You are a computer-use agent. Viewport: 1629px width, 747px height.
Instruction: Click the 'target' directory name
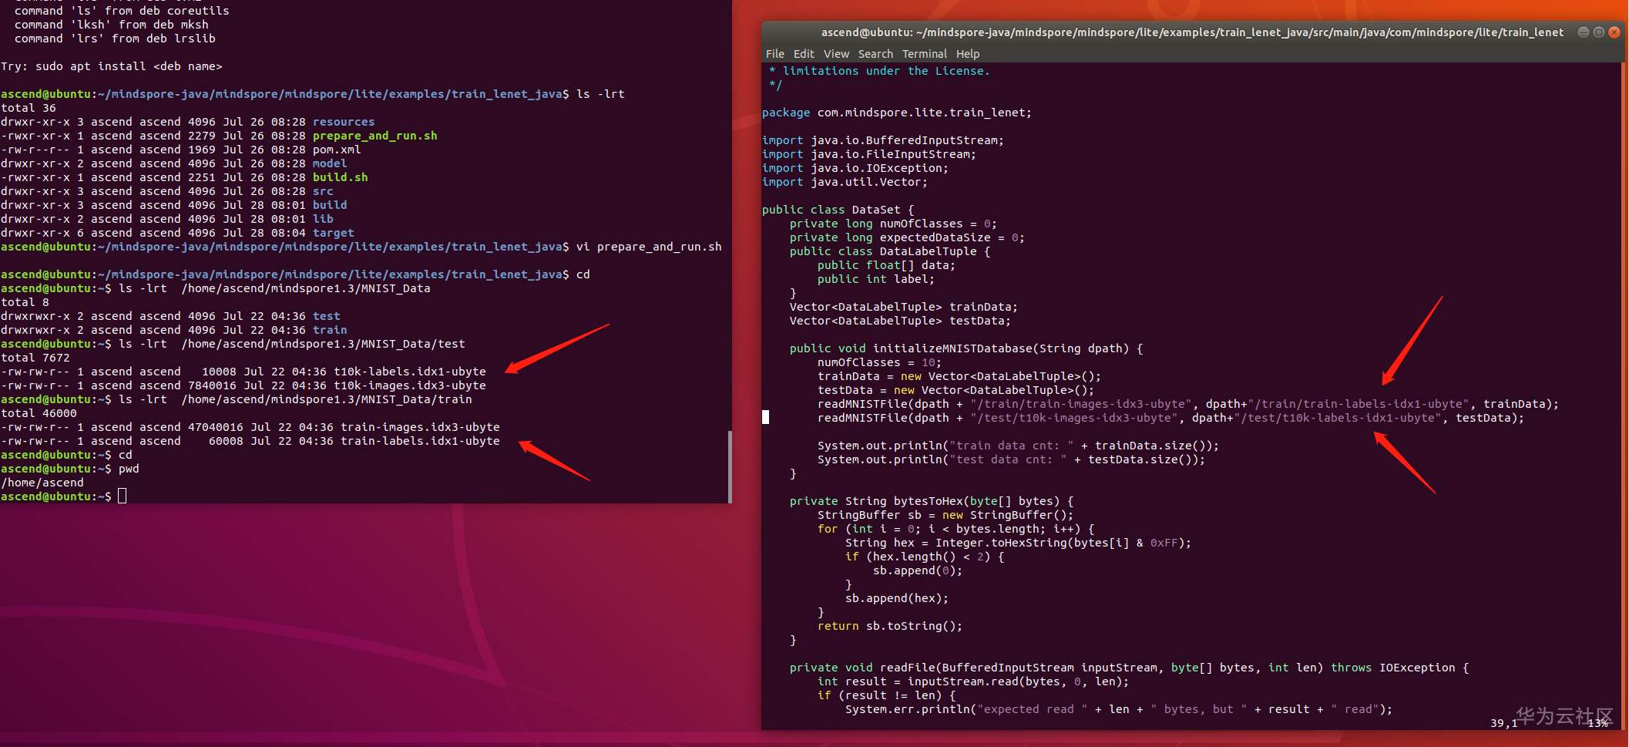point(333,233)
